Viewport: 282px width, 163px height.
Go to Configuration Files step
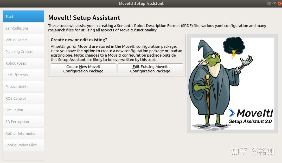(x=23, y=145)
